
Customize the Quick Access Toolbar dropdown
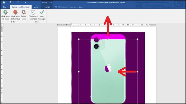point(25,2)
